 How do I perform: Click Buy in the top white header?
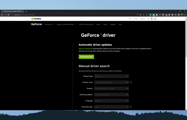tap(130, 19)
